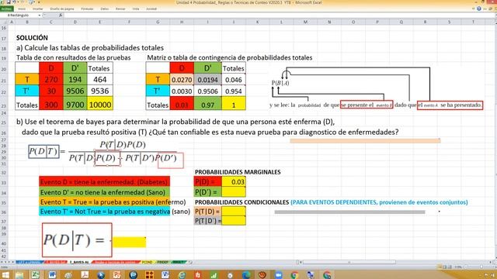The image size is (497, 279).
Task: Adjust the zoom slider in status bar
Action: pos(481,267)
